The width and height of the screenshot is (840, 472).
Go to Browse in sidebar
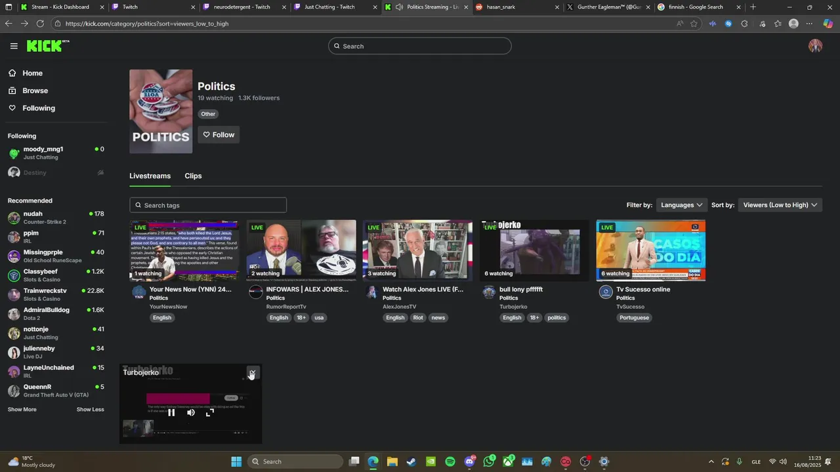click(x=35, y=90)
